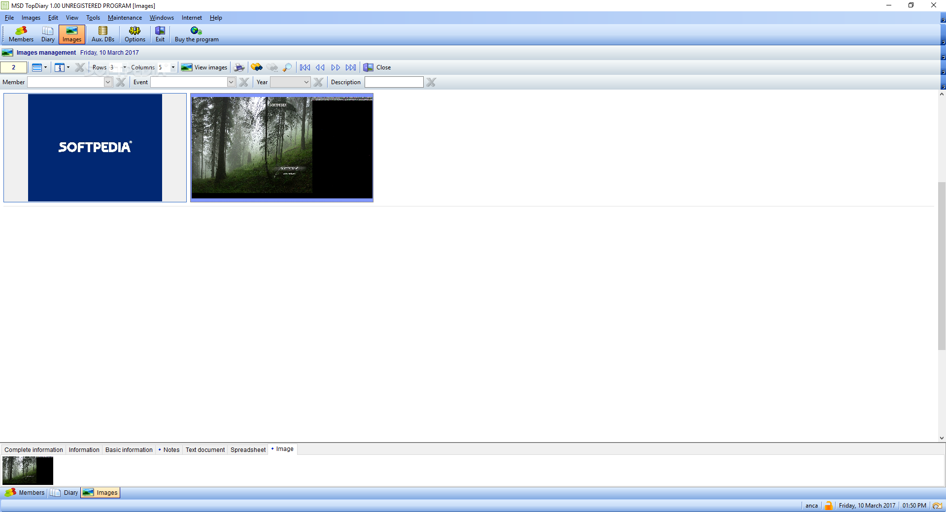The height and width of the screenshot is (512, 946).
Task: Open the Maintenance menu
Action: pos(125,18)
